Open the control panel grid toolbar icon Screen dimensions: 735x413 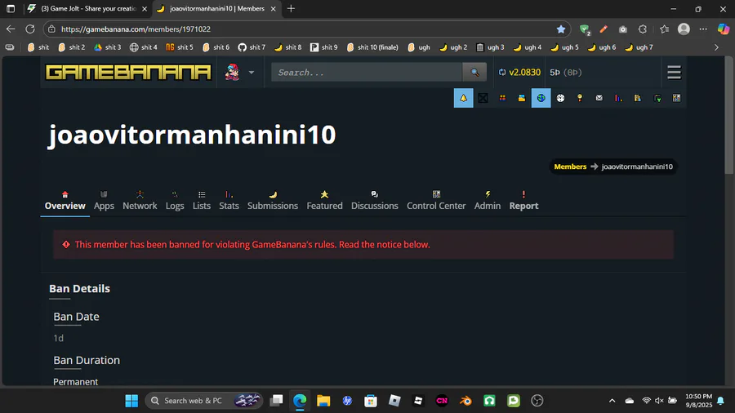676,98
